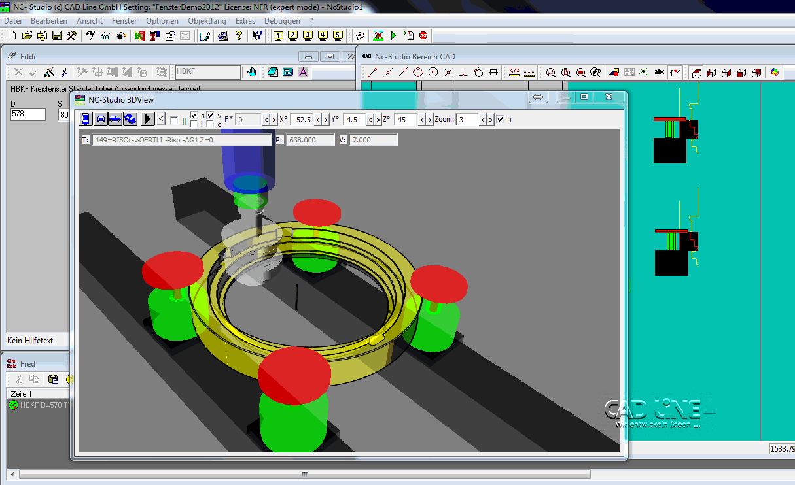Open the Debuggen menu
This screenshot has height=485, width=795.
281,20
